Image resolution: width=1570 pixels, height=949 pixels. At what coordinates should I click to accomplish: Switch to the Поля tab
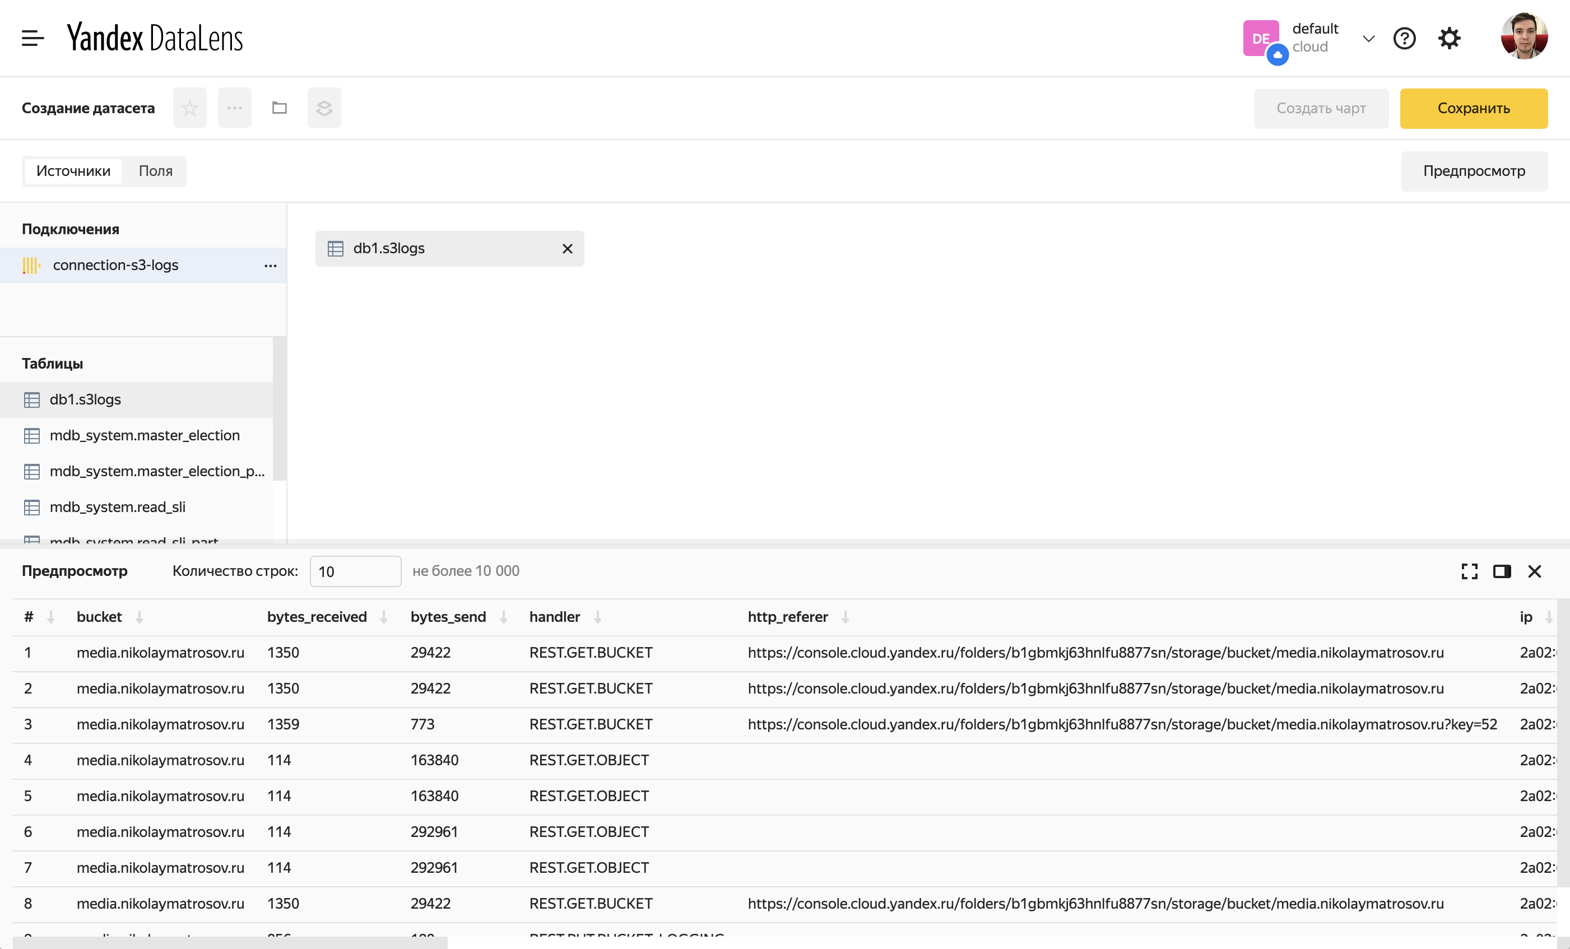point(155,171)
